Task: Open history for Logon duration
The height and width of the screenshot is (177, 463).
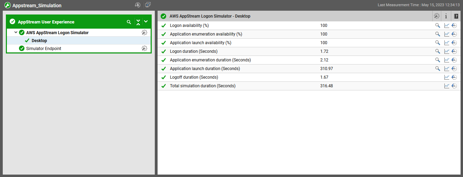Action: [x=454, y=51]
